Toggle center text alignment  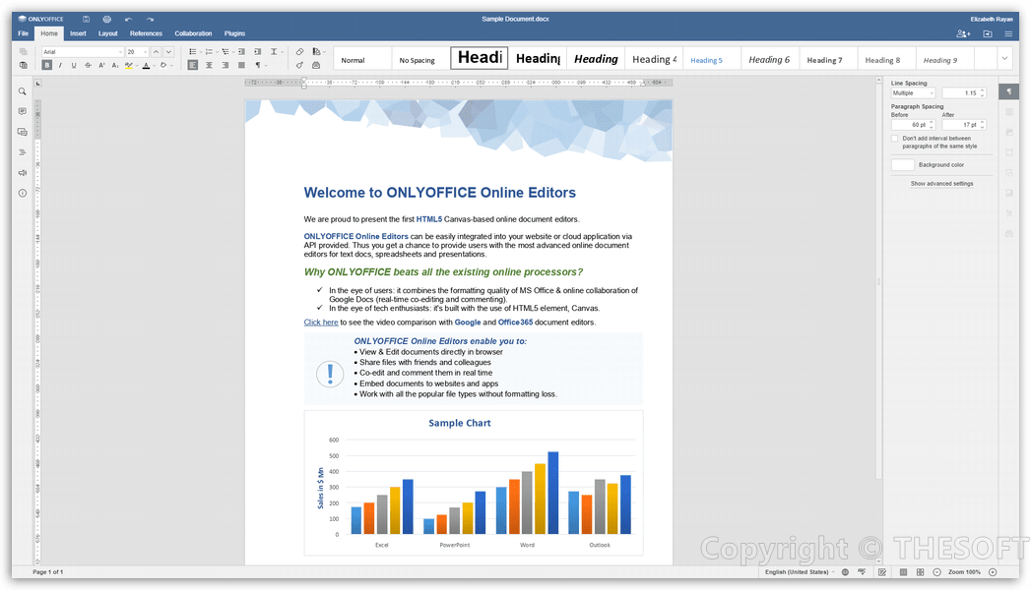coord(209,66)
